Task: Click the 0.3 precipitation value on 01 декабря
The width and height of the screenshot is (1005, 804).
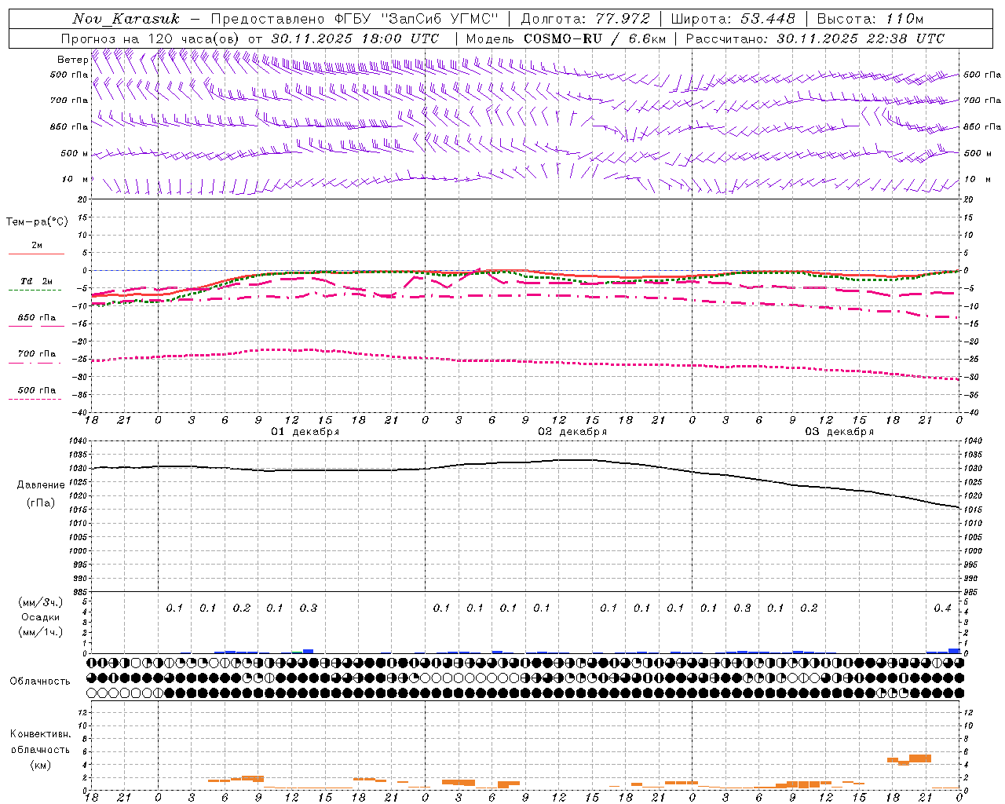Action: (x=309, y=608)
